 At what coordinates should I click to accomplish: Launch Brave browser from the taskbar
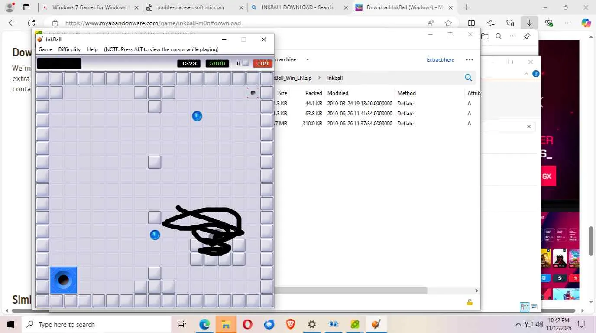pos(290,324)
